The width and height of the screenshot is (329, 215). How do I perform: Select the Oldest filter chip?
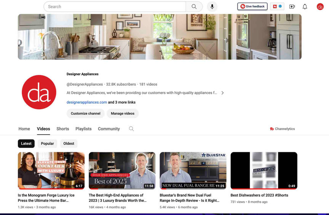click(x=69, y=144)
